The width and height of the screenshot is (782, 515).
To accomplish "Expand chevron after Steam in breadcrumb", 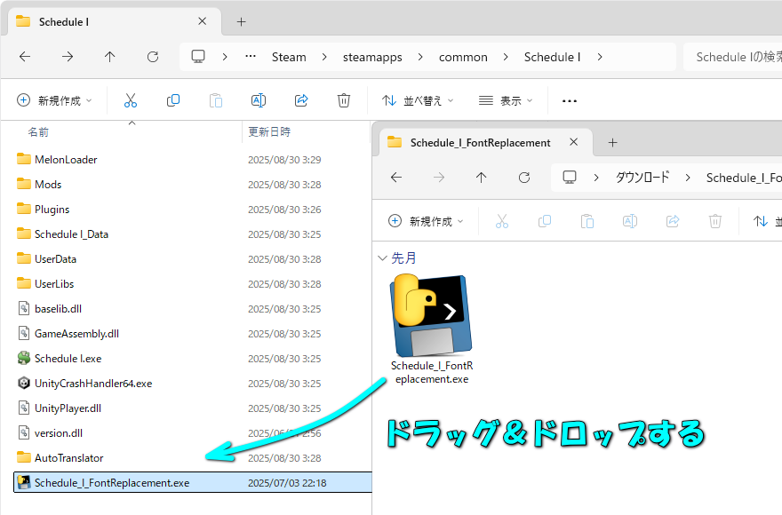I will 324,57.
